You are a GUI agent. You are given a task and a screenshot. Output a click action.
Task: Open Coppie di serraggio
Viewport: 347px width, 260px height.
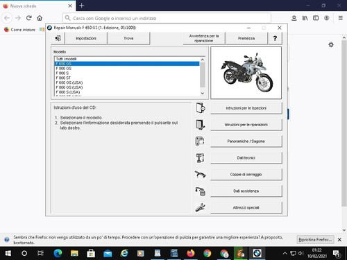tap(246, 174)
